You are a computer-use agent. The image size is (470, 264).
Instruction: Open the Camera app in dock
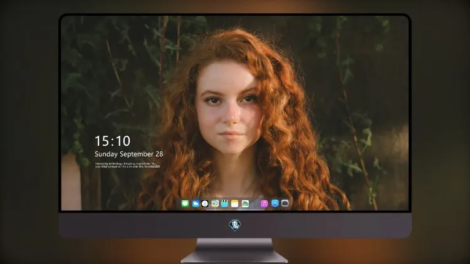(285, 203)
